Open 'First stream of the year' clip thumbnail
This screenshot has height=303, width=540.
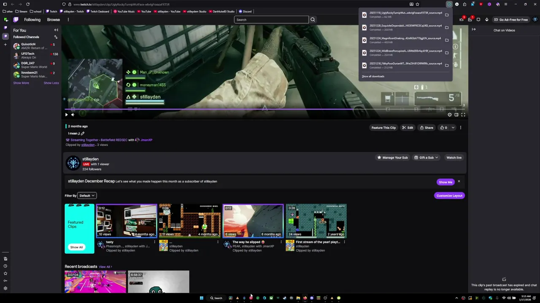coord(316,221)
